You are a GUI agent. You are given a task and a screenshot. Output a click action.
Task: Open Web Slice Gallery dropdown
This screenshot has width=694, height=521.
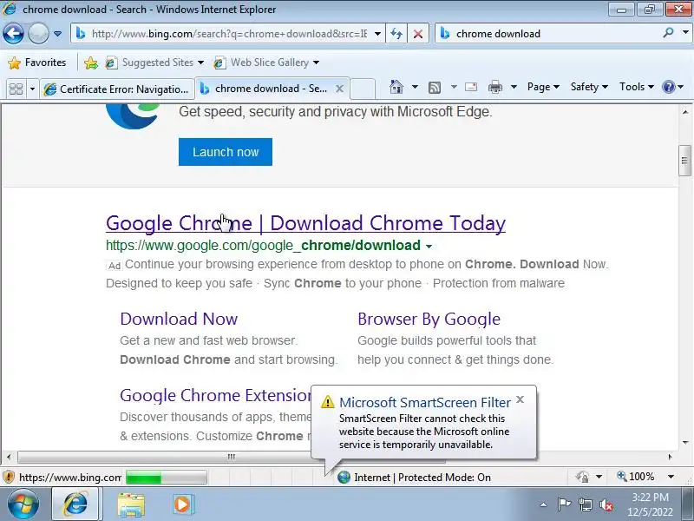(x=266, y=63)
